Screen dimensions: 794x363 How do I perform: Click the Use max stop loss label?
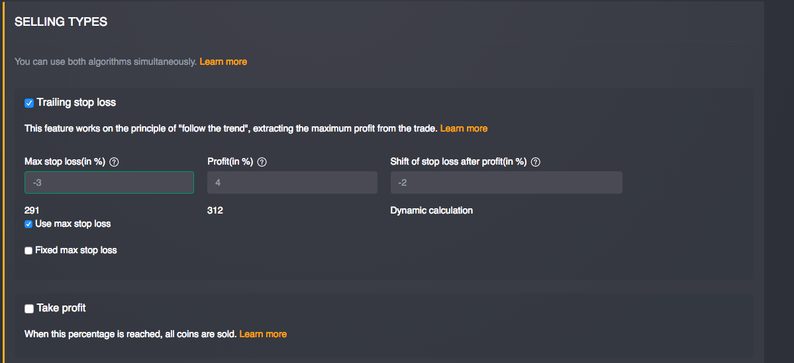pos(73,223)
